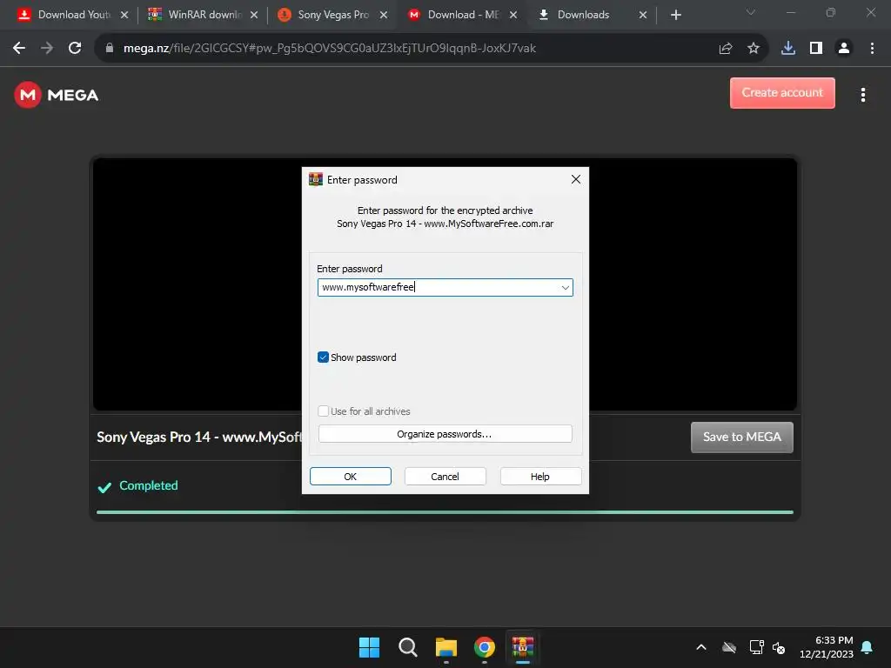
Task: Check Use for all archives
Action: [x=323, y=411]
